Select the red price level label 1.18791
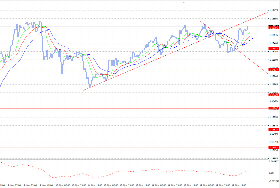This screenshot has height=188, width=280. point(273,28)
